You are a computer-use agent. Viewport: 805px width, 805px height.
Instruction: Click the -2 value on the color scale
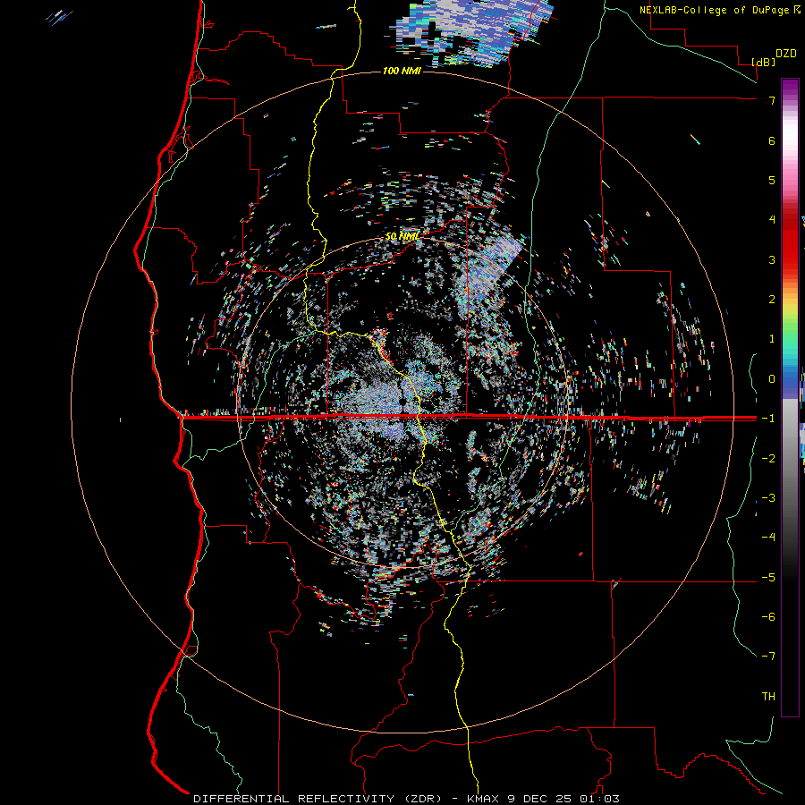[768, 459]
